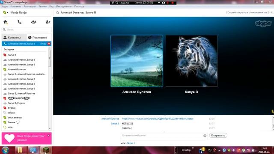This screenshot has width=274, height=154.
Task: Open File Explorer from taskbar
Action: [20, 150]
